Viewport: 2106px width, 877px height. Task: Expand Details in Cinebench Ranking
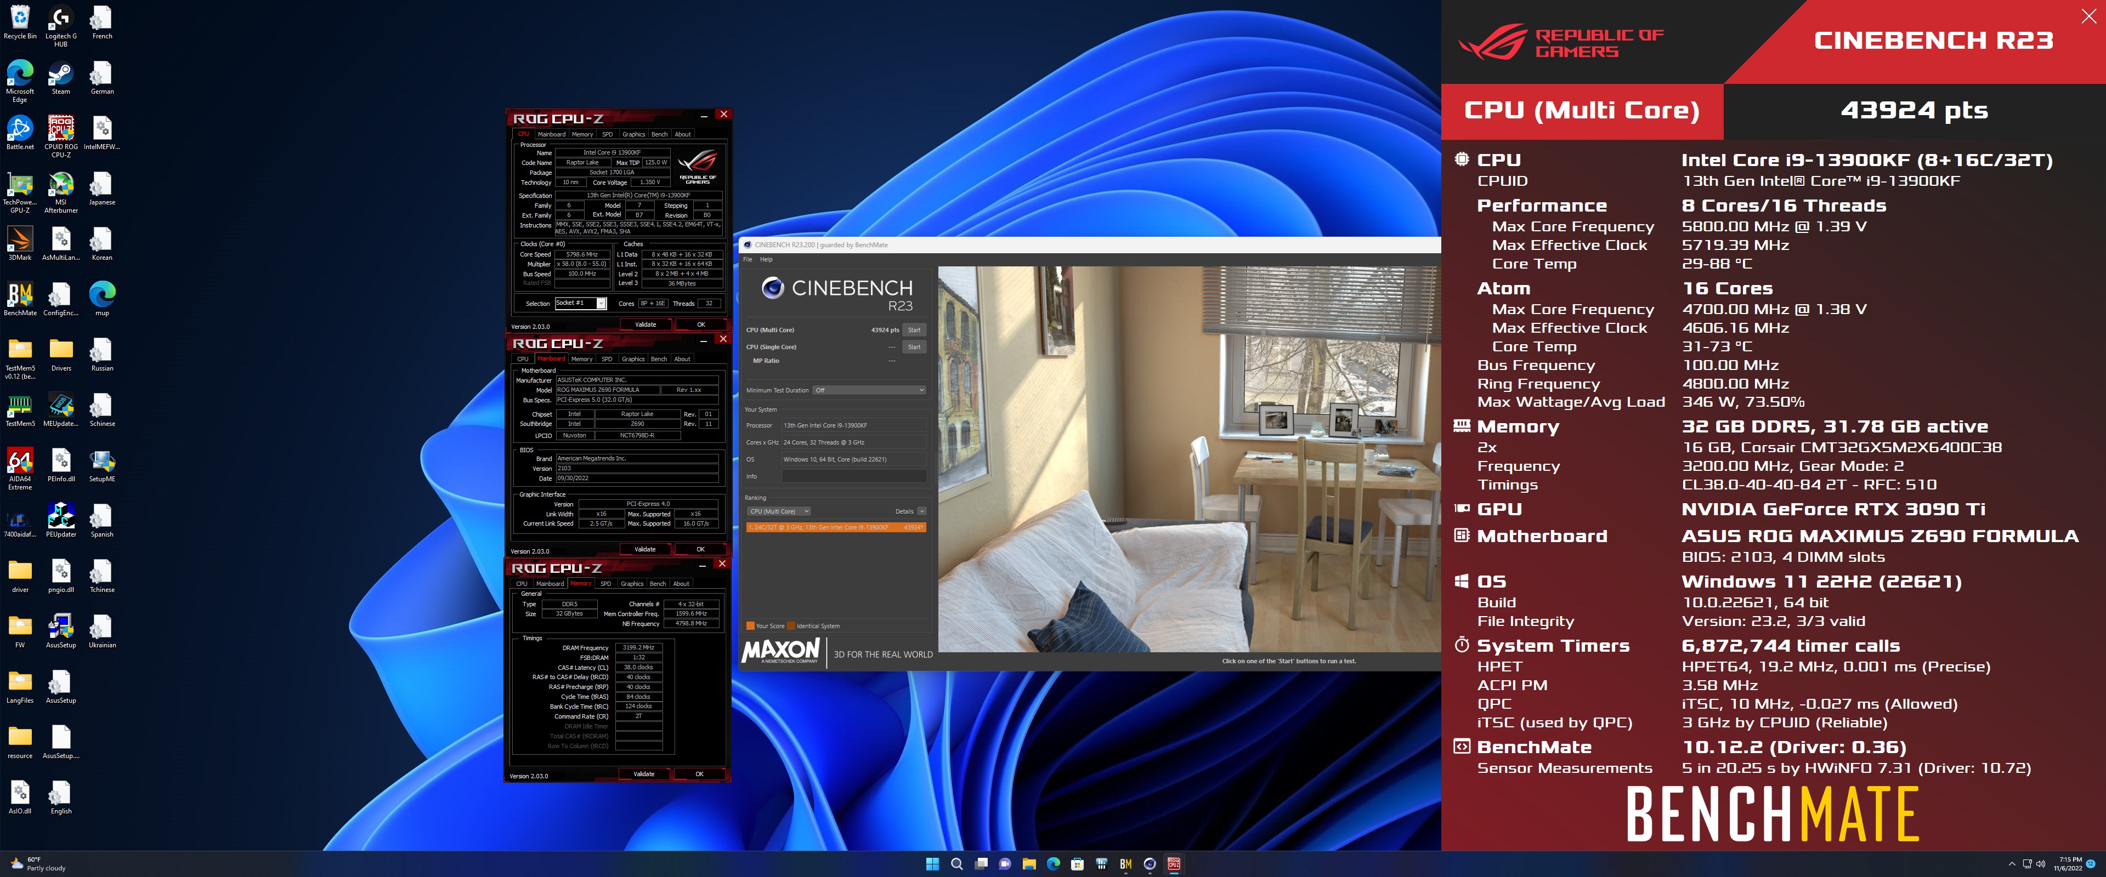coord(921,511)
